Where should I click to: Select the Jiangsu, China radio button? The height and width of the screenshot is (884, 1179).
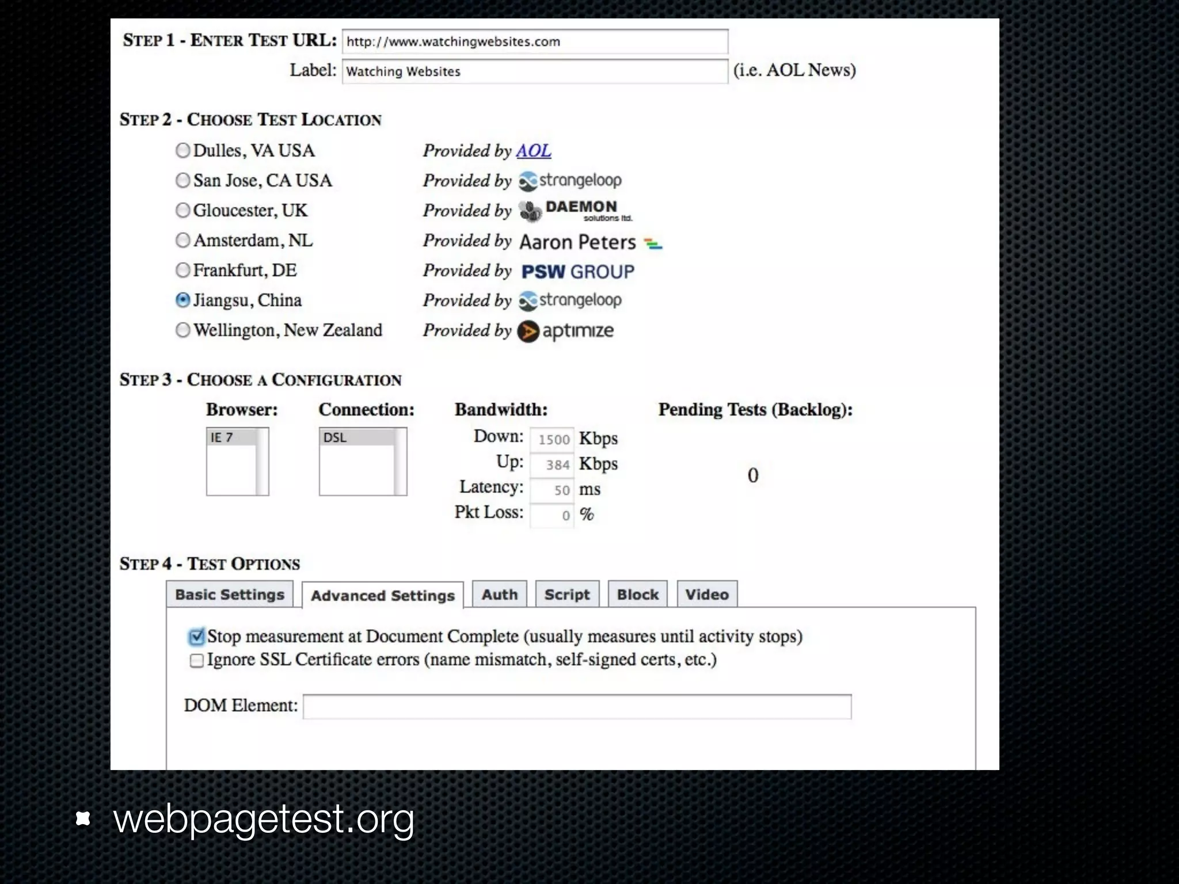182,300
